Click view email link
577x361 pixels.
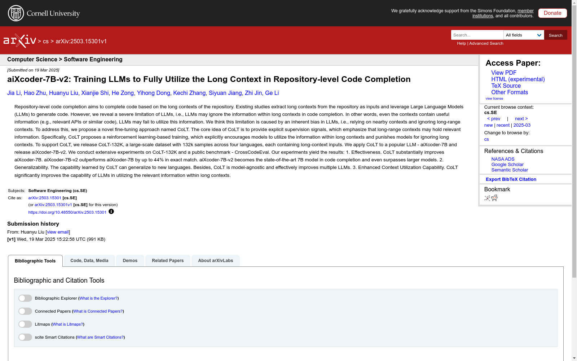point(58,232)
